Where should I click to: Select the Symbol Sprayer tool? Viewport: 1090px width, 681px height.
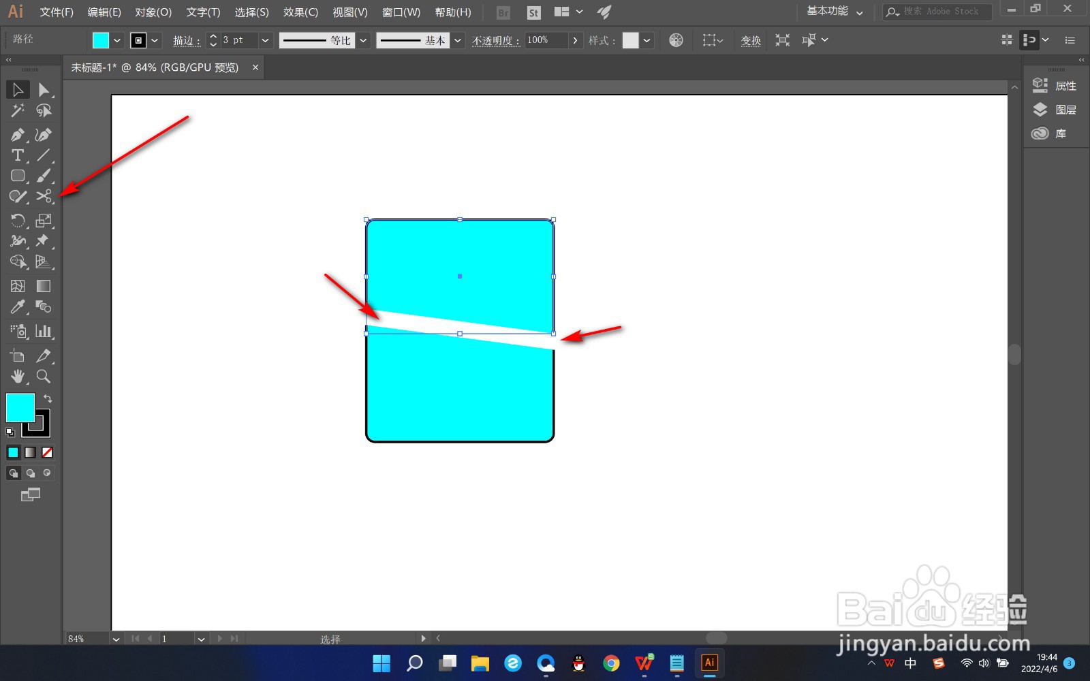pyautogui.click(x=18, y=332)
